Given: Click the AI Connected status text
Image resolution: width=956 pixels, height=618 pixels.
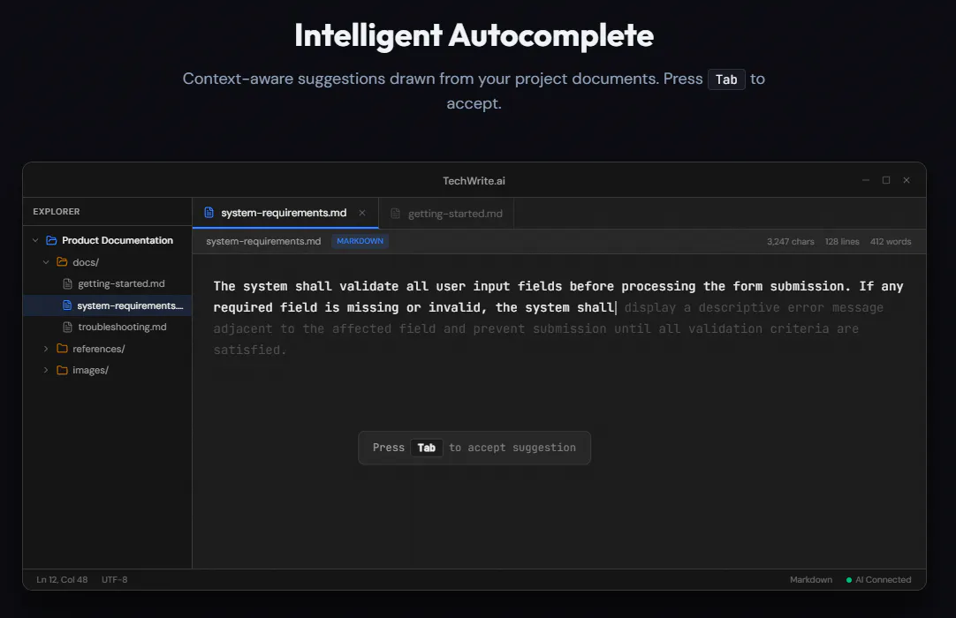Looking at the screenshot, I should 884,580.
